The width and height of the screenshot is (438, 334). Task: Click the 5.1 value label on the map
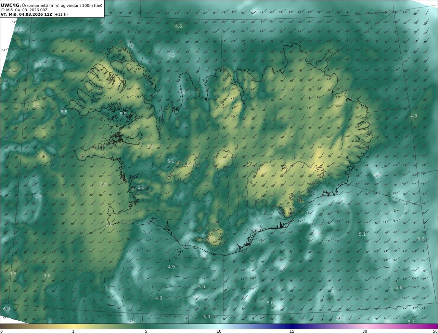pyautogui.click(x=362, y=234)
